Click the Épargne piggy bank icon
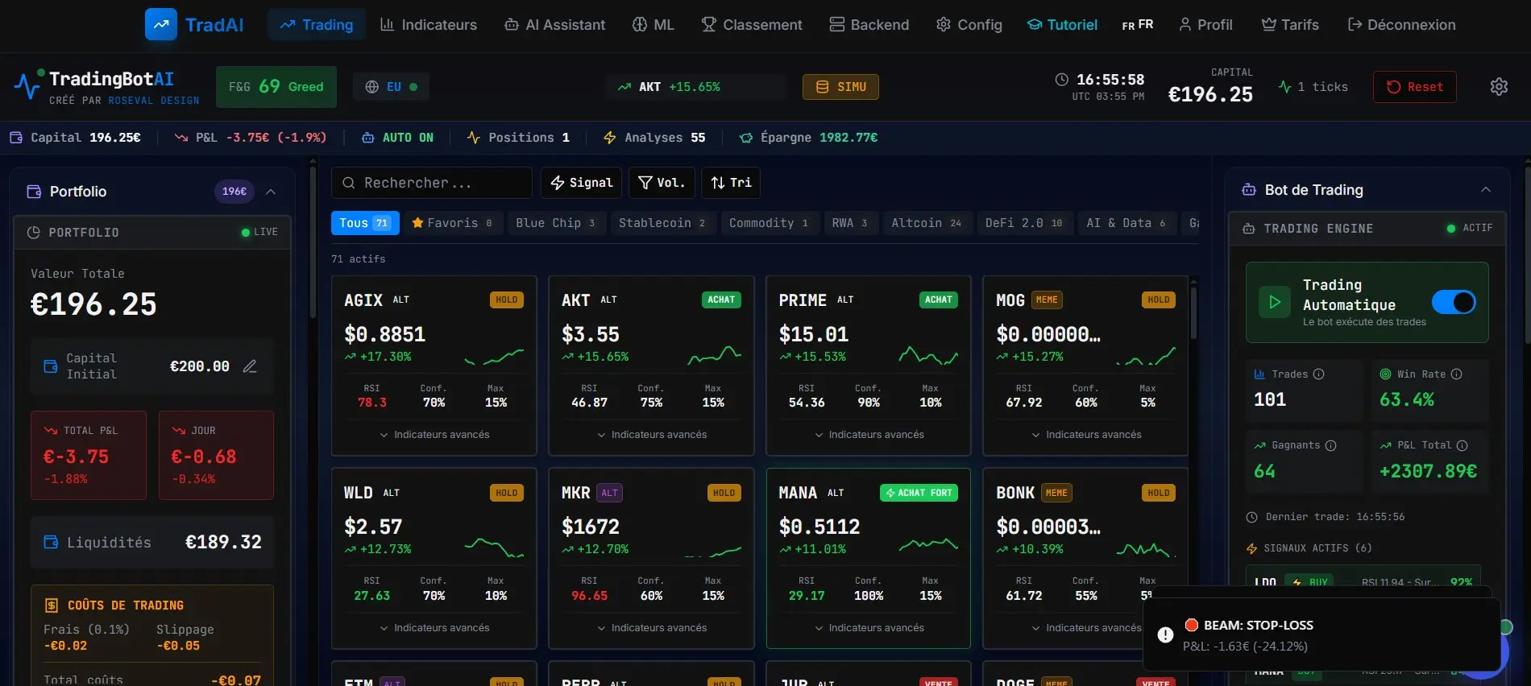The height and width of the screenshot is (686, 1531). (x=746, y=138)
